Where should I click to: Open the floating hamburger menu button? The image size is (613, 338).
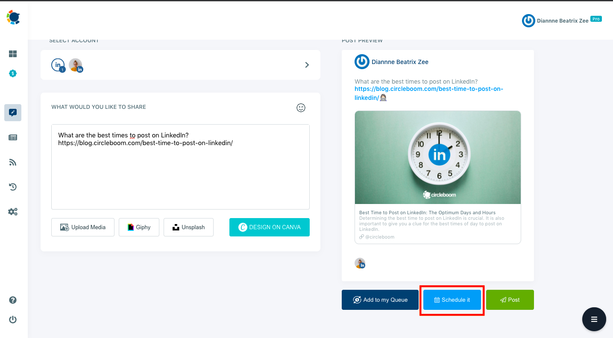(x=594, y=319)
